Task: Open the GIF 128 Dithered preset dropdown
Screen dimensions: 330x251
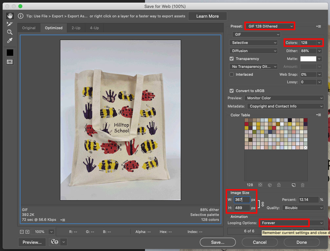Action: pos(269,26)
